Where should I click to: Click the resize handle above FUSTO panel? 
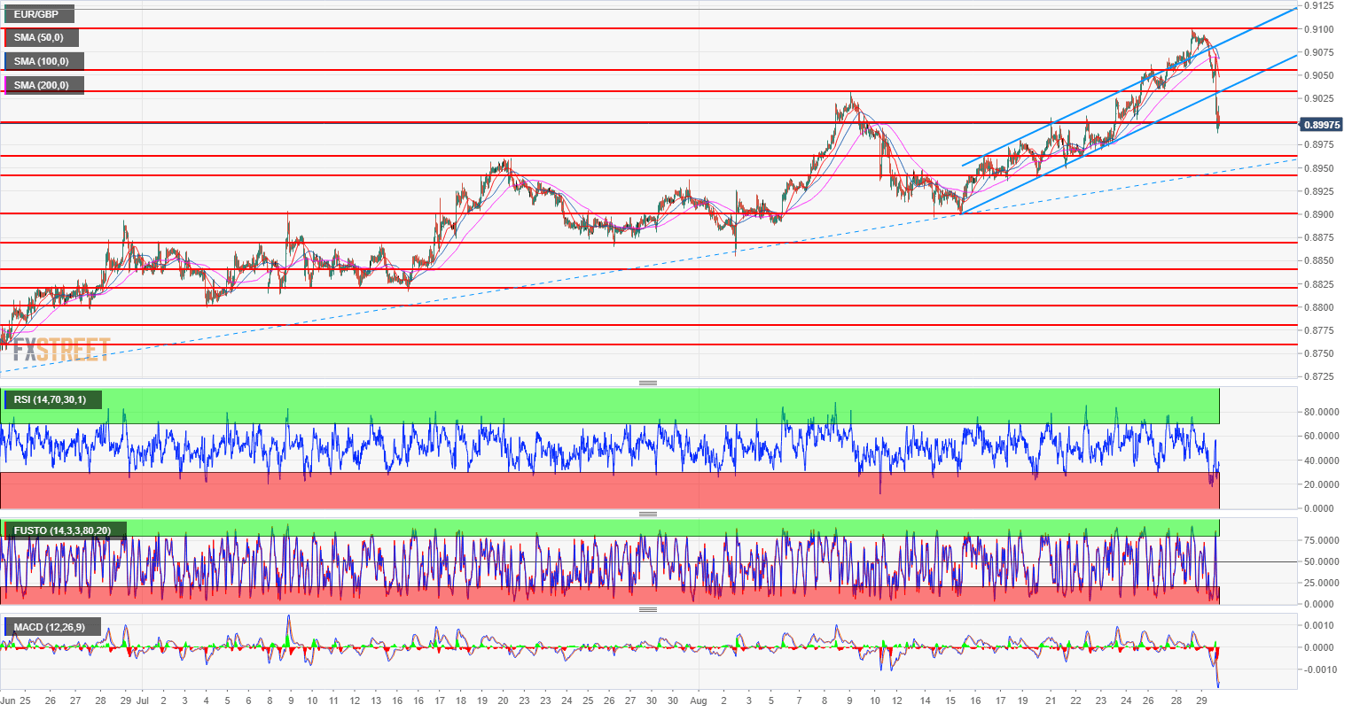648,515
